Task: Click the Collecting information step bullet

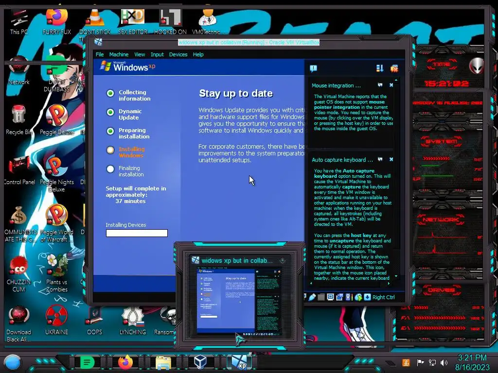Action: click(x=110, y=93)
